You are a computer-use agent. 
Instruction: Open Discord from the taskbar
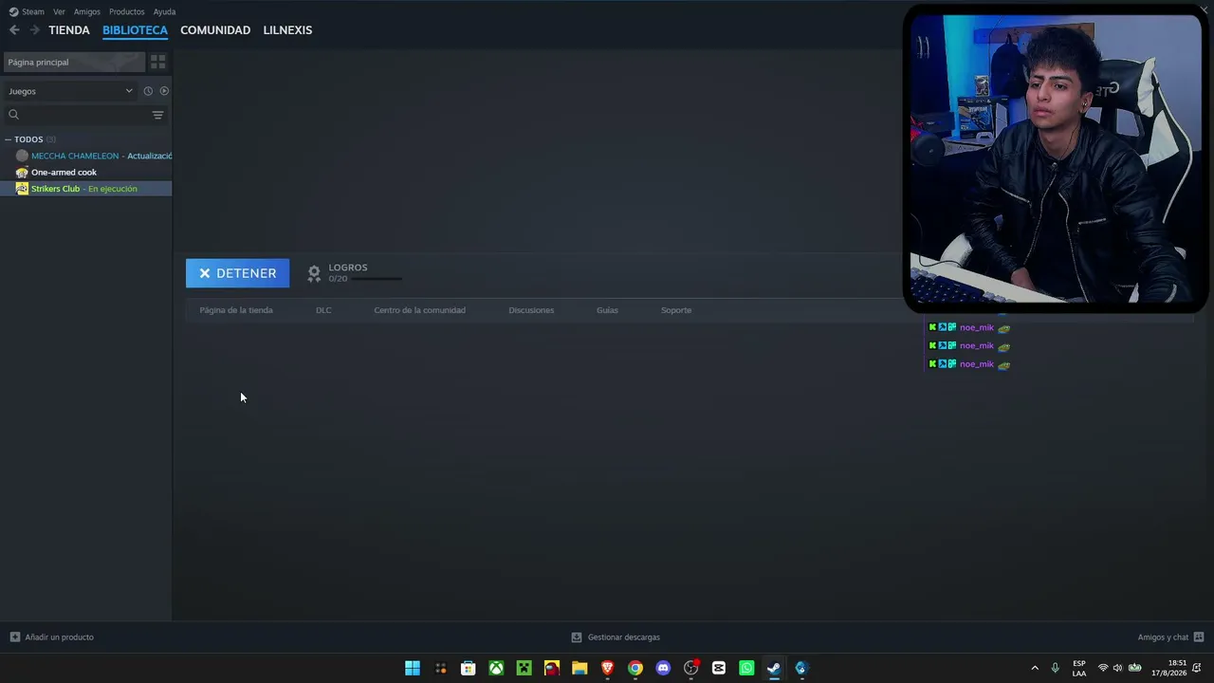[663, 668]
